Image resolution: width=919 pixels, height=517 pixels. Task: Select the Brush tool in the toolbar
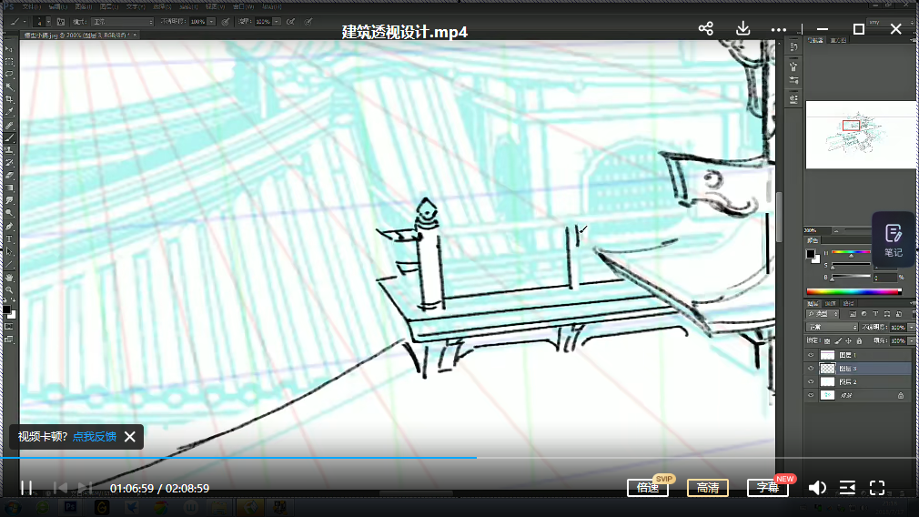pyautogui.click(x=9, y=137)
